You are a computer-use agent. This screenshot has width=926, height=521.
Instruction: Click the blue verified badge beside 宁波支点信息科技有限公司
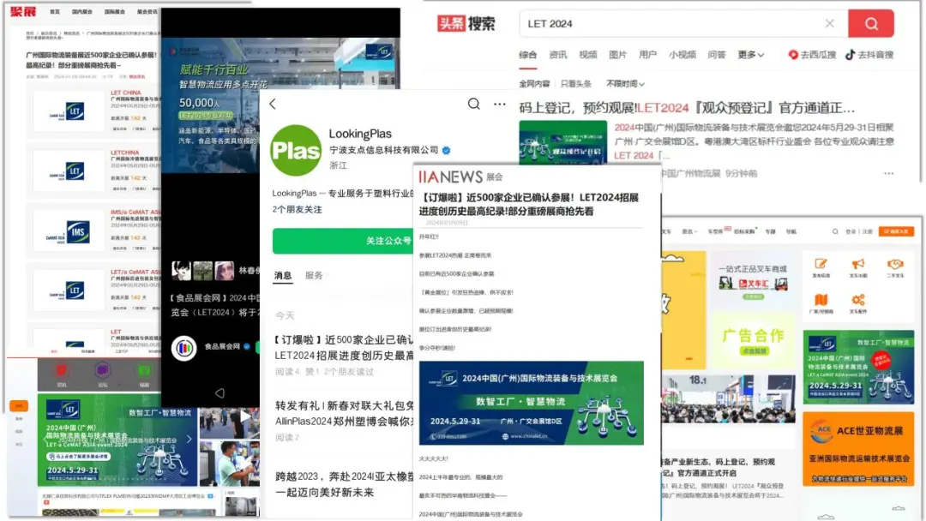pos(447,151)
